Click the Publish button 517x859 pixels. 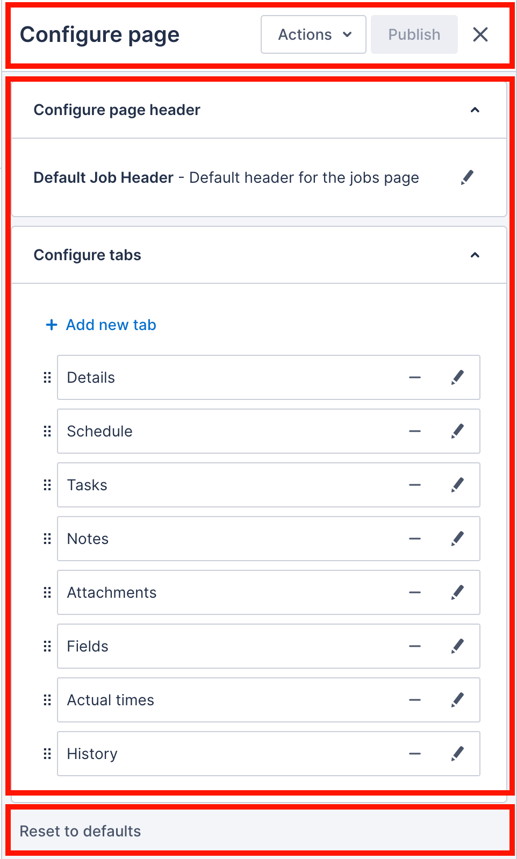[x=414, y=34]
